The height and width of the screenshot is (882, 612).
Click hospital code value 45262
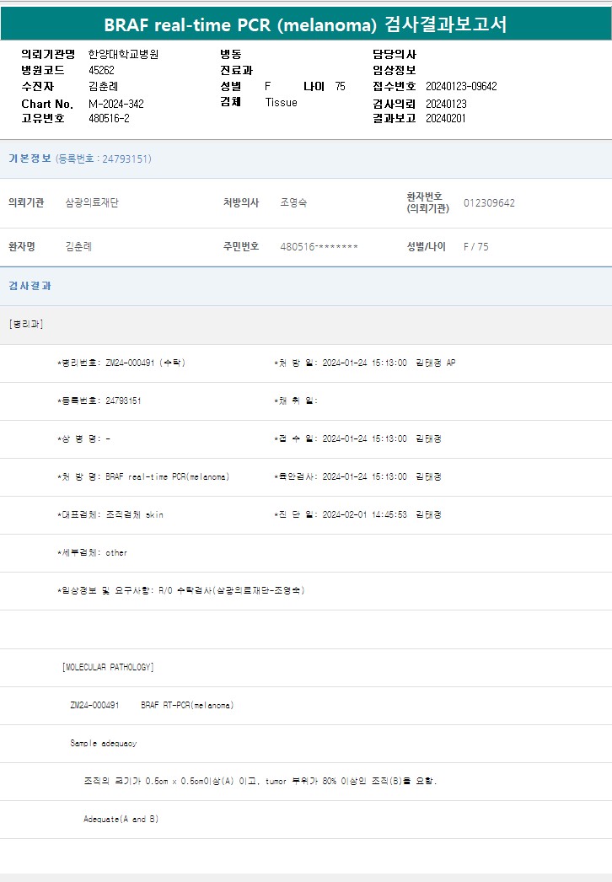(x=101, y=70)
